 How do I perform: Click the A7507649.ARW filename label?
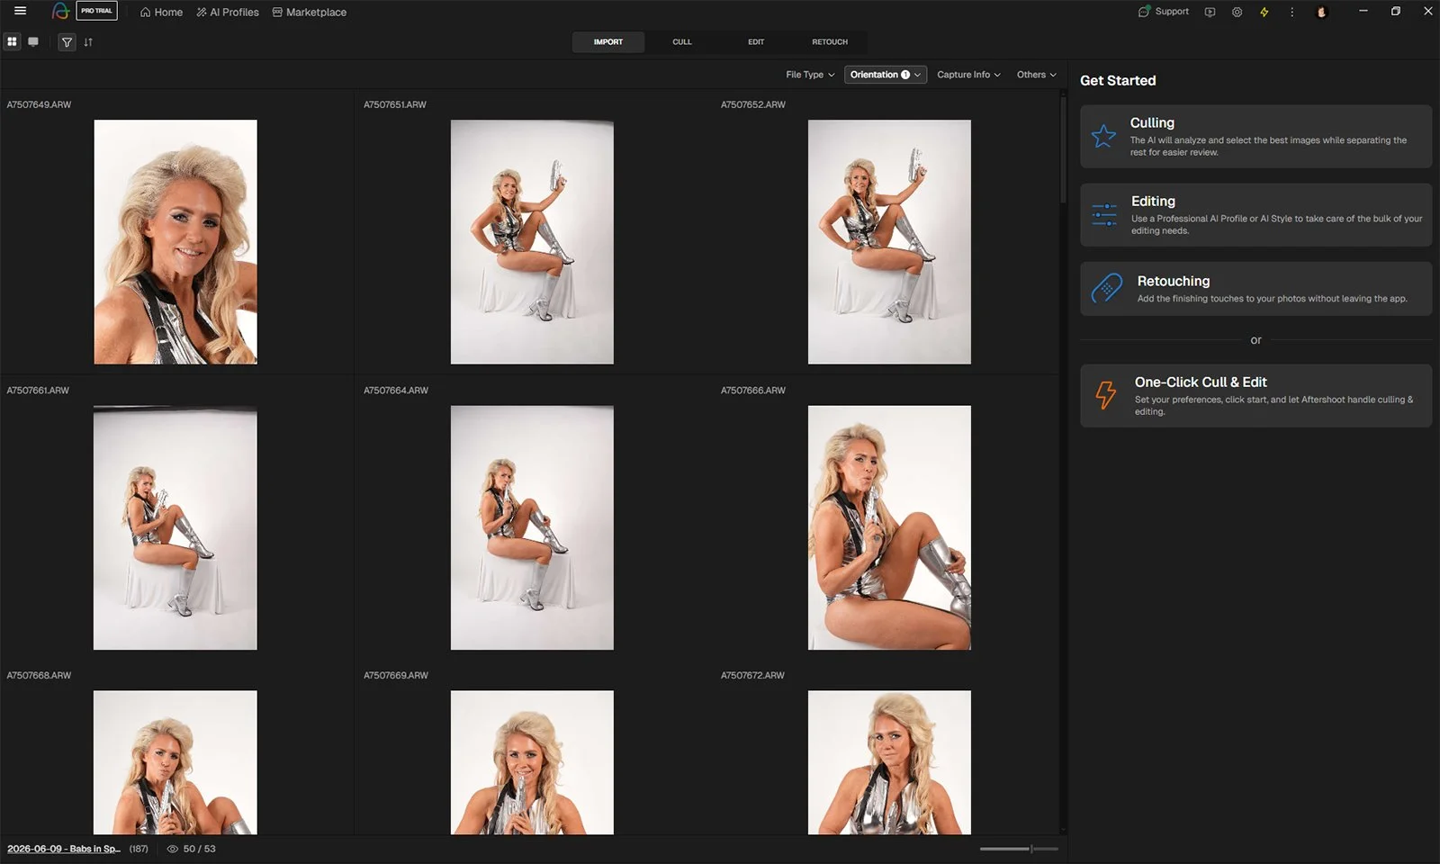39,104
